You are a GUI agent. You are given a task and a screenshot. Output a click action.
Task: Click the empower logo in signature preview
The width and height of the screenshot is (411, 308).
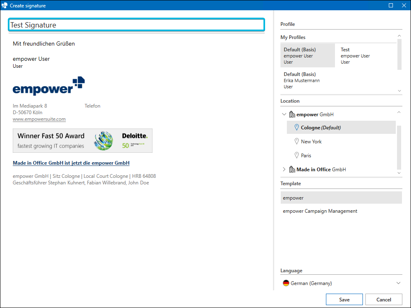(49, 85)
